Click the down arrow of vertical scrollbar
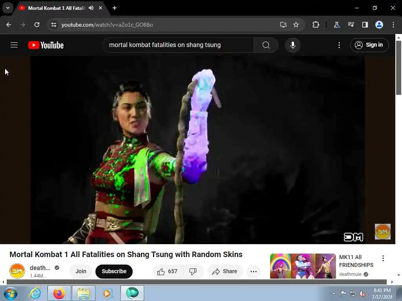 [x=398, y=275]
